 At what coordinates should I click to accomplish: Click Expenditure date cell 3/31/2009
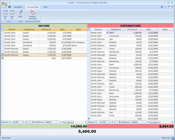150,116
